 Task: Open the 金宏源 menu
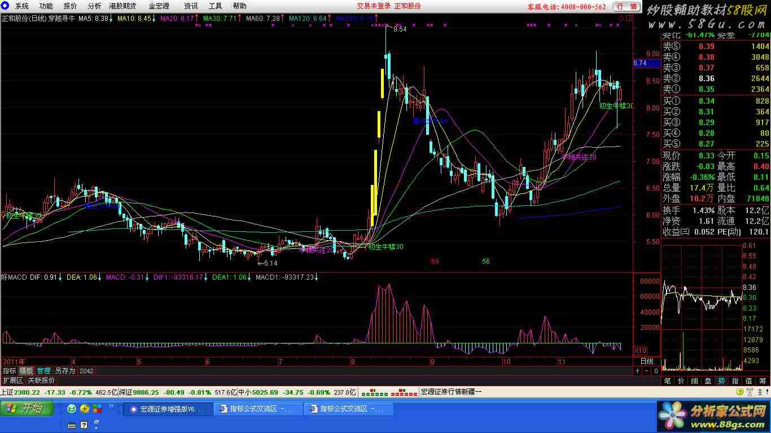point(159,6)
